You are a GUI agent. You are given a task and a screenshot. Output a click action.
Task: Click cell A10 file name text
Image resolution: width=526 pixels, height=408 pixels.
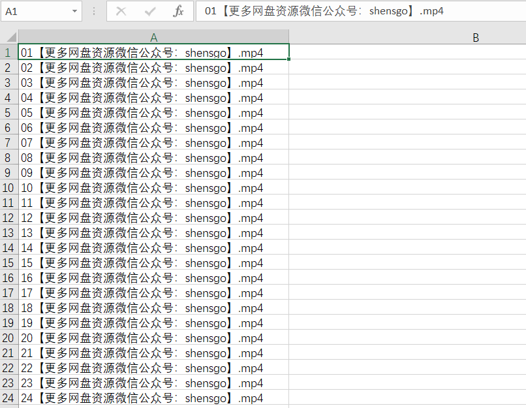coord(142,188)
